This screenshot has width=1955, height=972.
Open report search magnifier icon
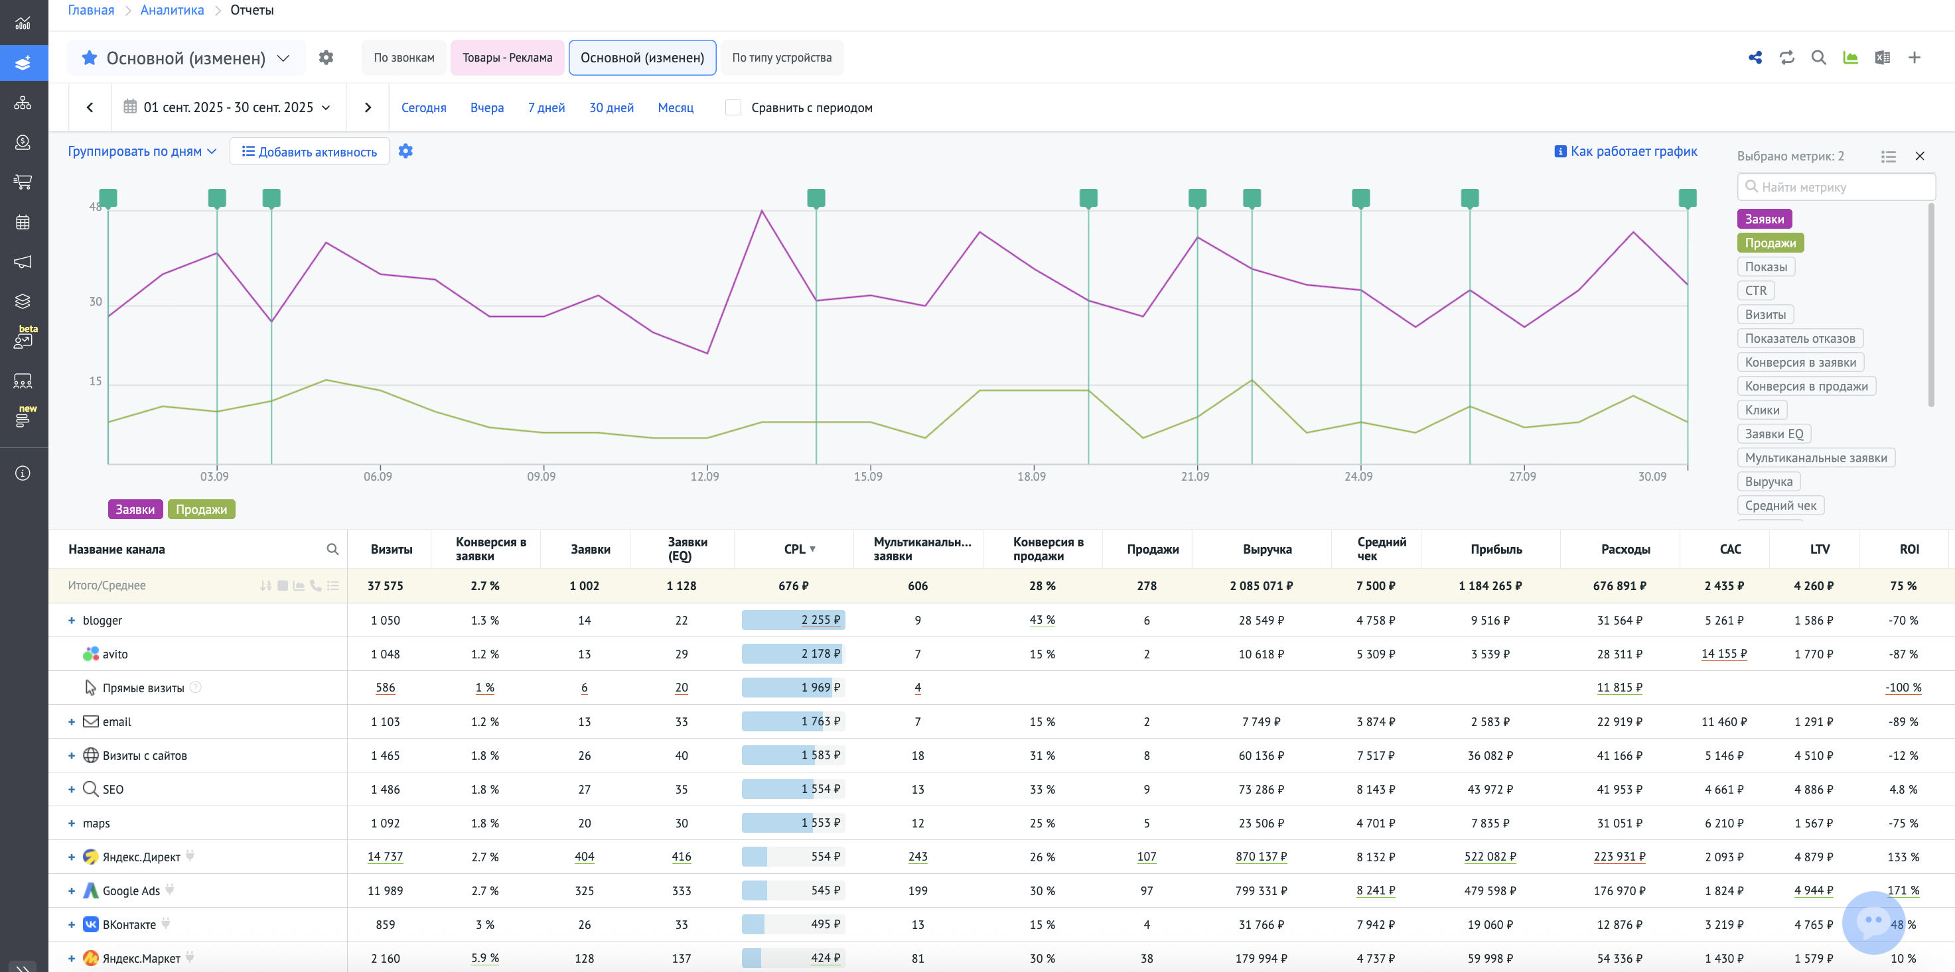[1818, 58]
